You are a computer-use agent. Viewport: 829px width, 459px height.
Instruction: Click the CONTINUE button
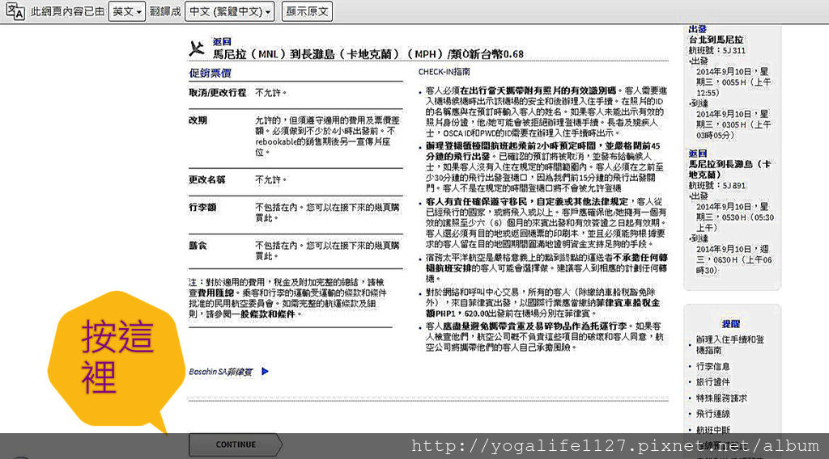tap(236, 444)
